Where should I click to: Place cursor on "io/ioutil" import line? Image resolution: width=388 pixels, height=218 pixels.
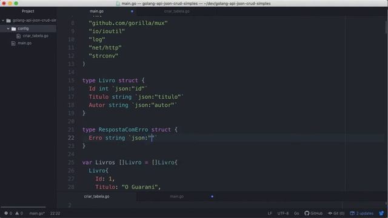pyautogui.click(x=107, y=31)
